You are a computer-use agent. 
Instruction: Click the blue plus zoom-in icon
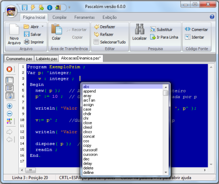pos(10,106)
